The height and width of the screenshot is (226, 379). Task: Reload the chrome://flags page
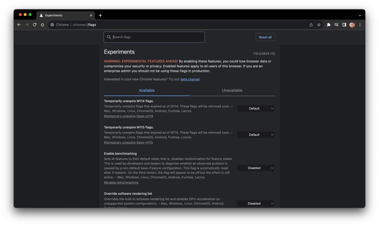coord(35,25)
